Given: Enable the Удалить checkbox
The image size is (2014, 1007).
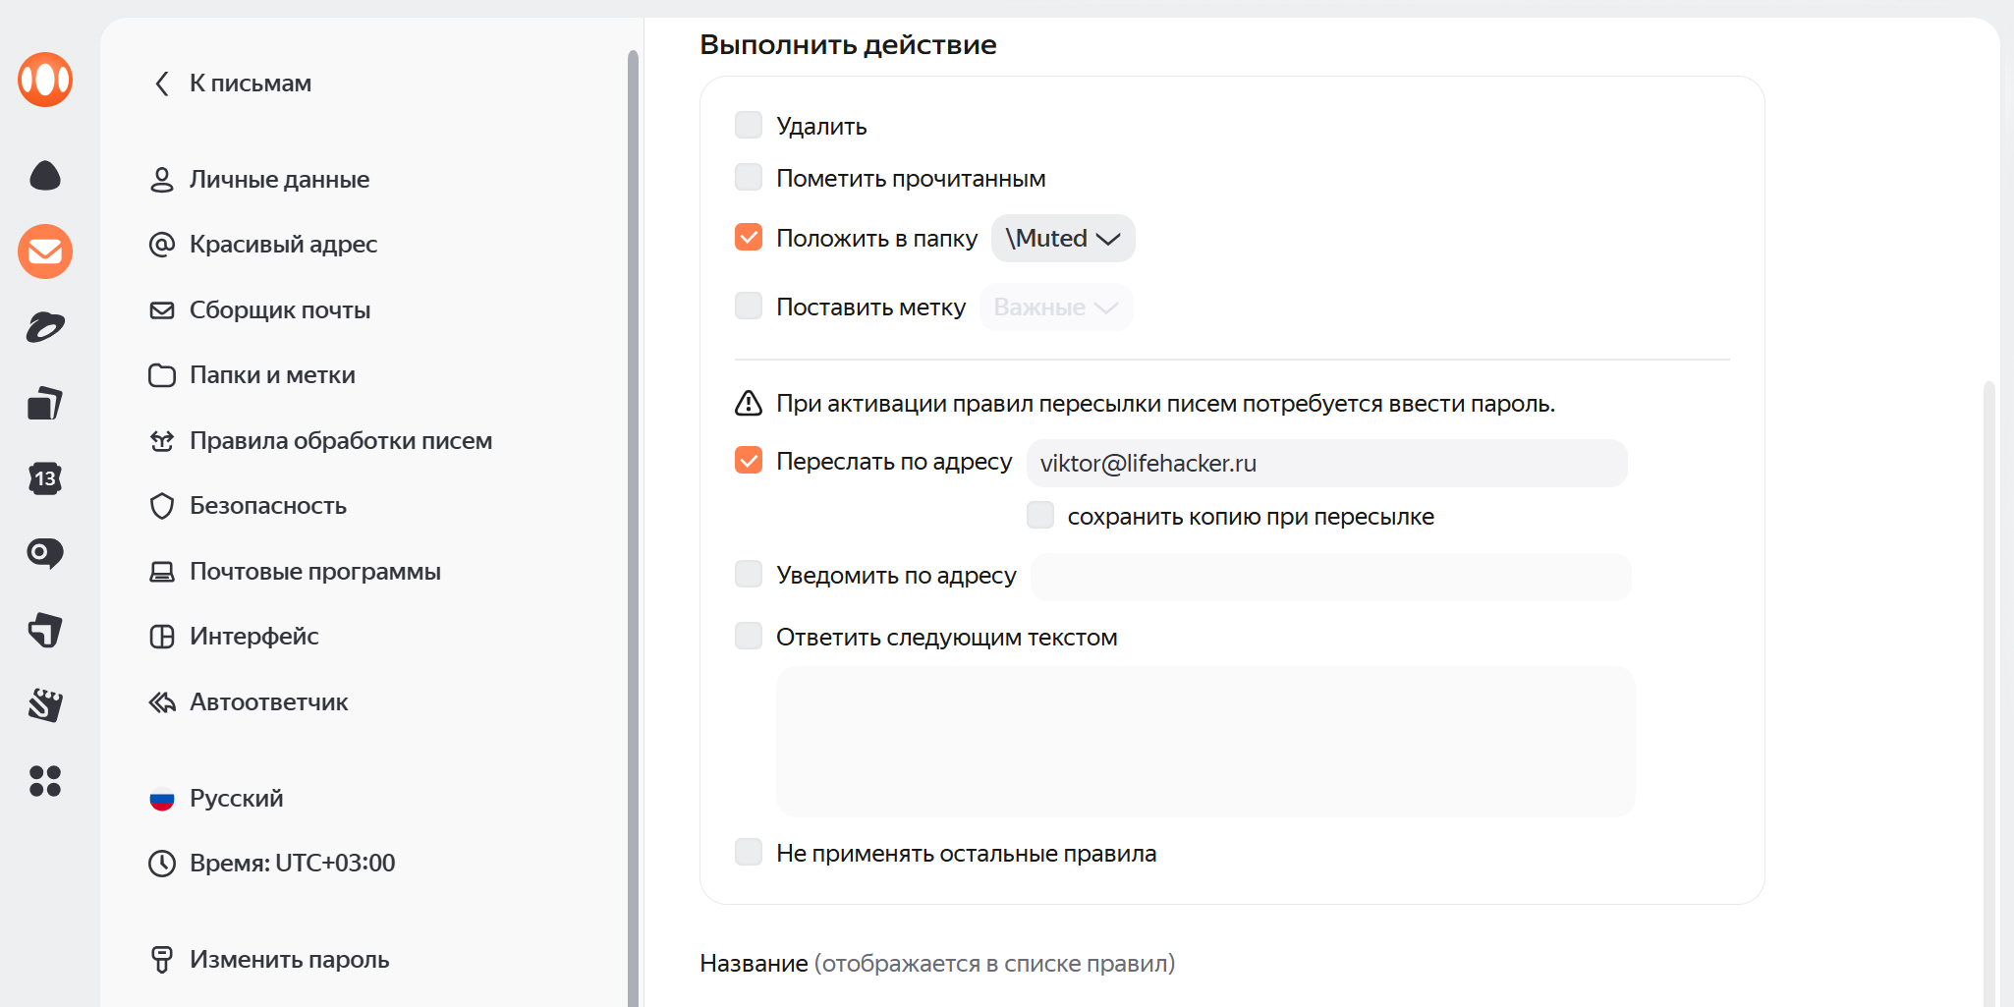Looking at the screenshot, I should [x=749, y=125].
